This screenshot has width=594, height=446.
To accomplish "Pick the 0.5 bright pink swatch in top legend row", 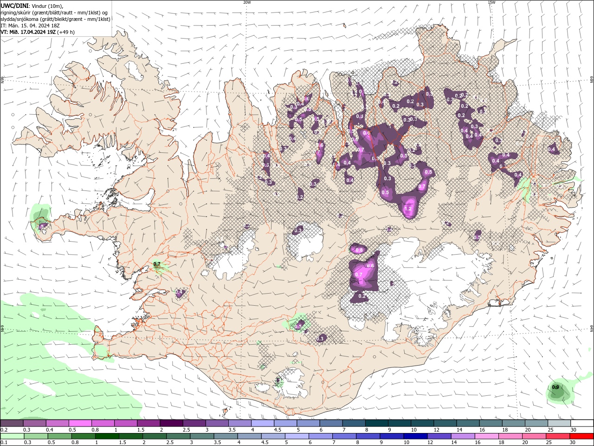I will (80, 423).
